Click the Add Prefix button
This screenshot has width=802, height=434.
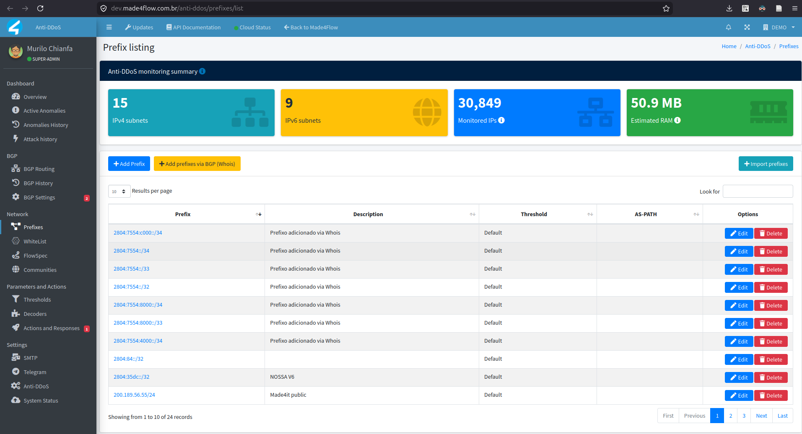pyautogui.click(x=129, y=164)
